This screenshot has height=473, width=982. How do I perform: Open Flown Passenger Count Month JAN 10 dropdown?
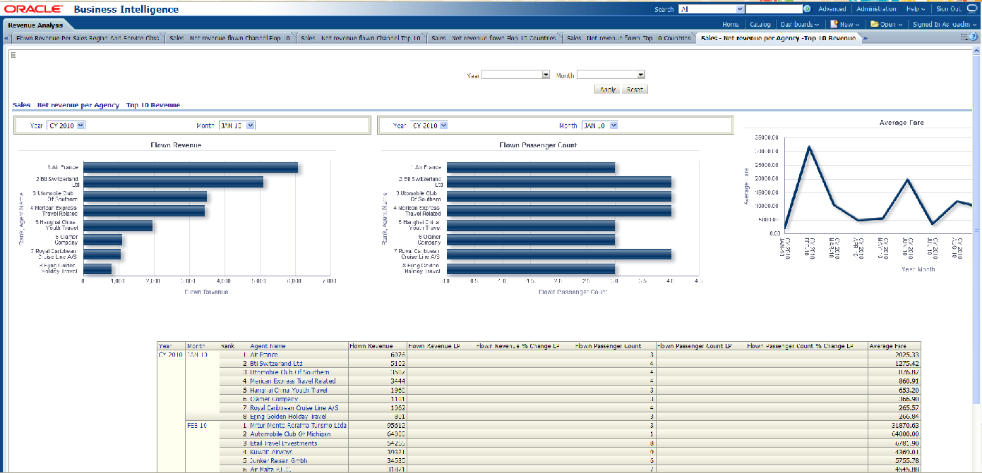coord(613,125)
